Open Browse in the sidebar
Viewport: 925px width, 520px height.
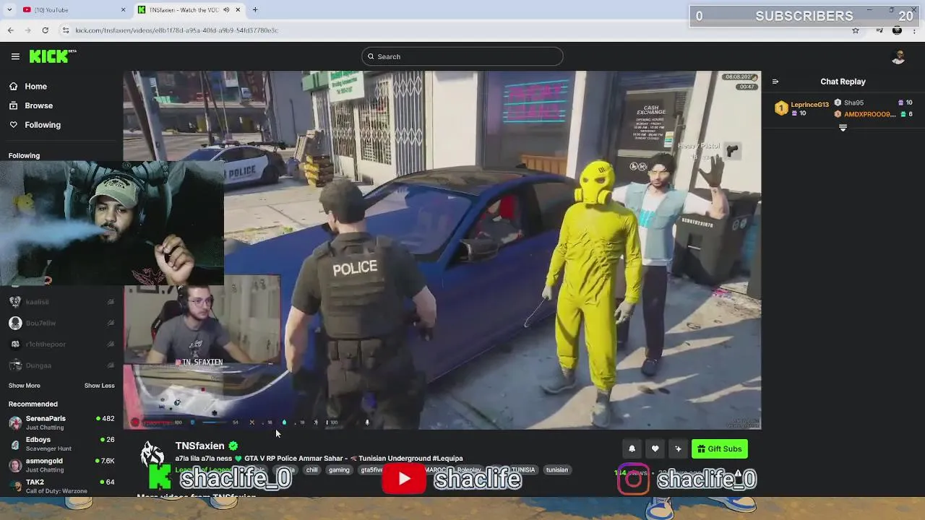coord(38,105)
